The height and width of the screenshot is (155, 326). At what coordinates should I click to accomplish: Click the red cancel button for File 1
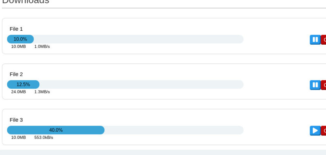coord(324,40)
